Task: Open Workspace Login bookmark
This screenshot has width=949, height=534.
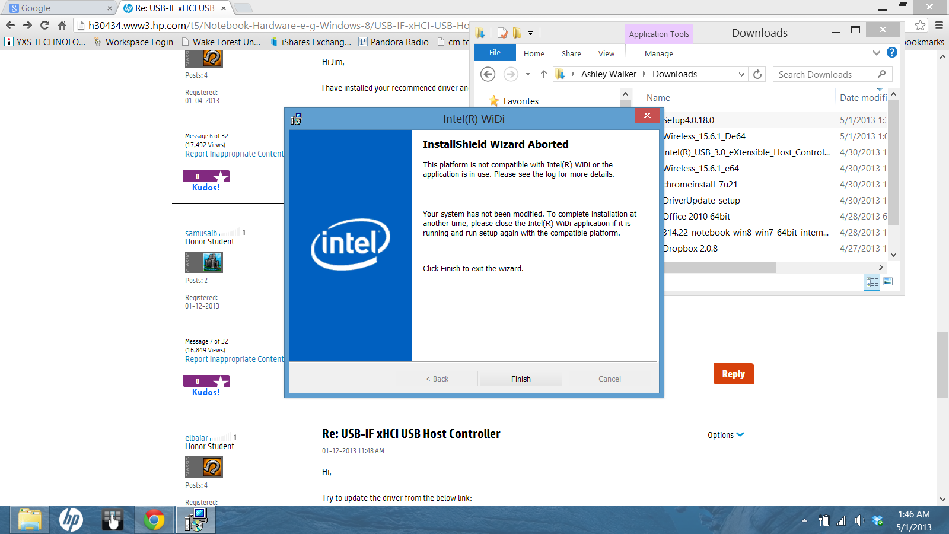Action: click(133, 42)
